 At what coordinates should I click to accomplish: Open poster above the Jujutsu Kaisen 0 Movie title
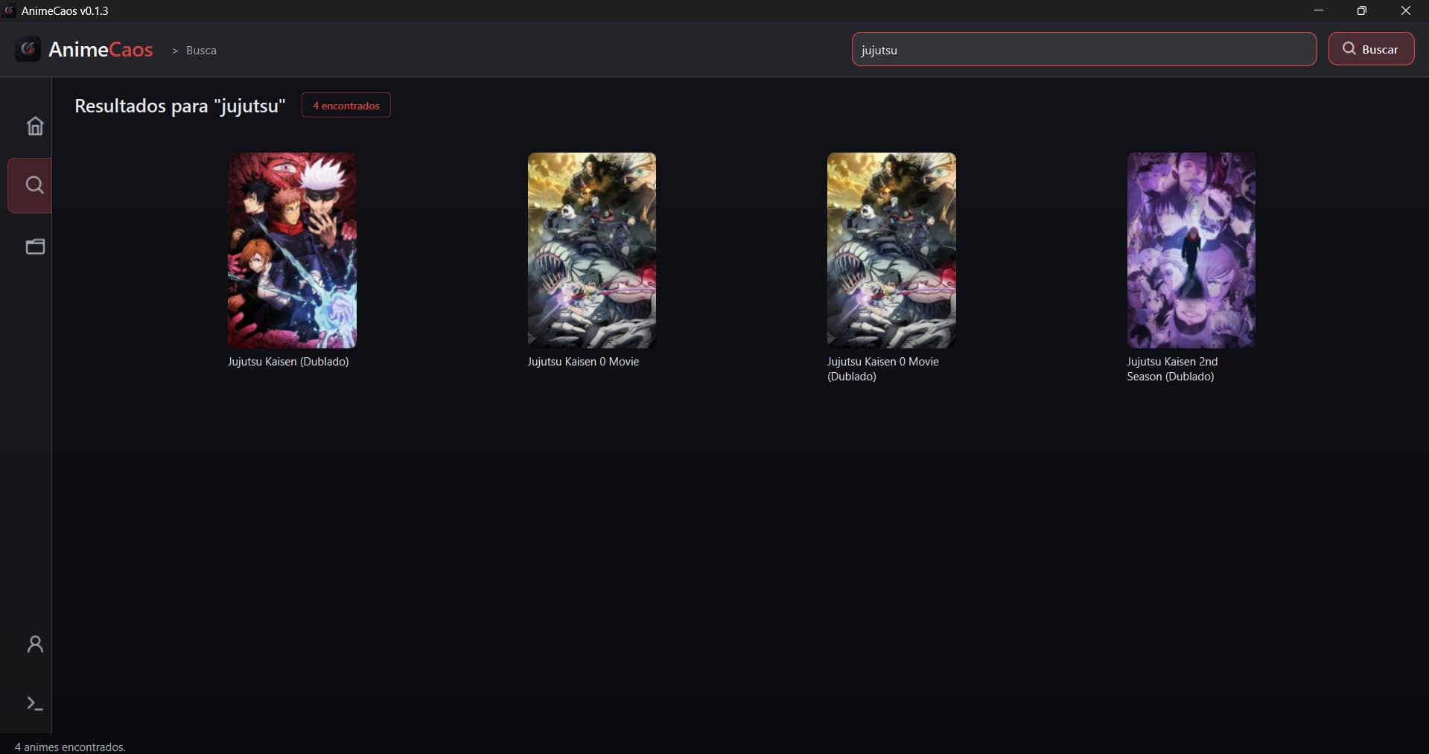click(592, 250)
